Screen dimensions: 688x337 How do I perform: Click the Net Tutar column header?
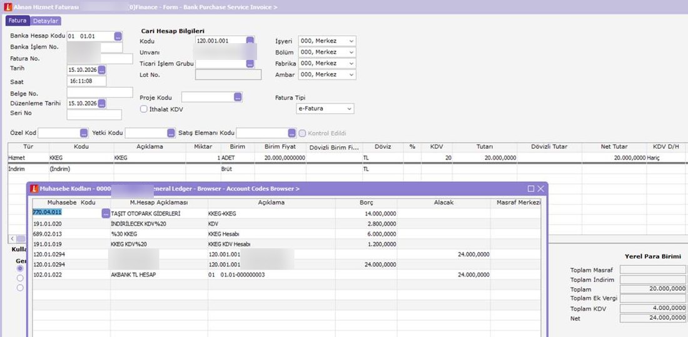614,146
